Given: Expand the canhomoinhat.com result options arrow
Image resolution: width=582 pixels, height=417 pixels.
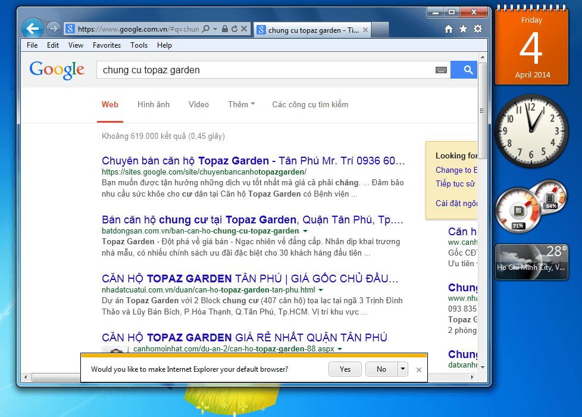Looking at the screenshot, I should click(x=340, y=349).
